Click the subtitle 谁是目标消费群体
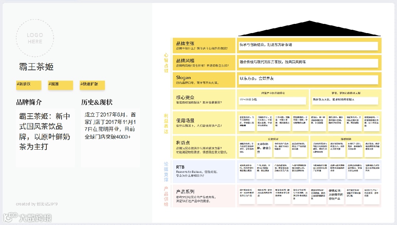This screenshot has width=397, height=225. click(x=199, y=102)
